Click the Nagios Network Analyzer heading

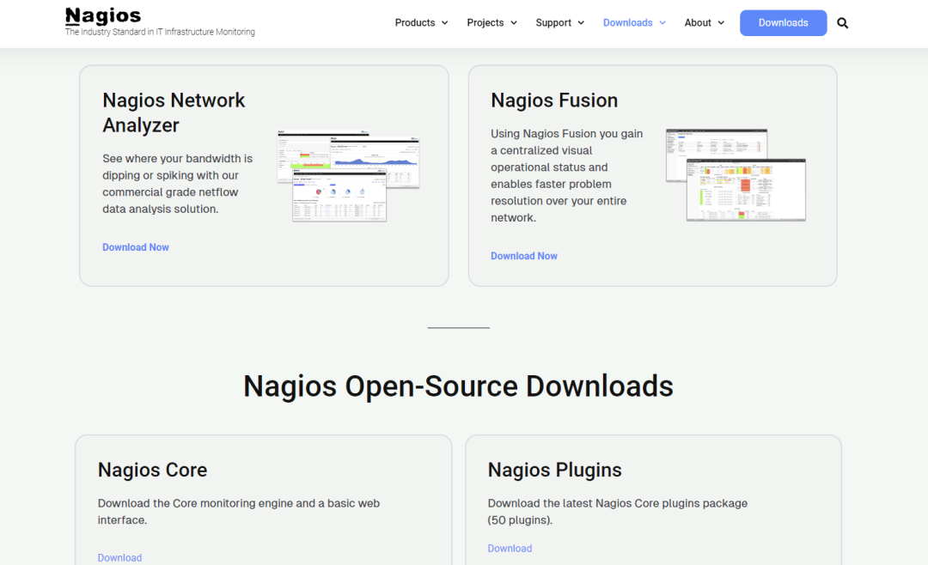(x=174, y=112)
